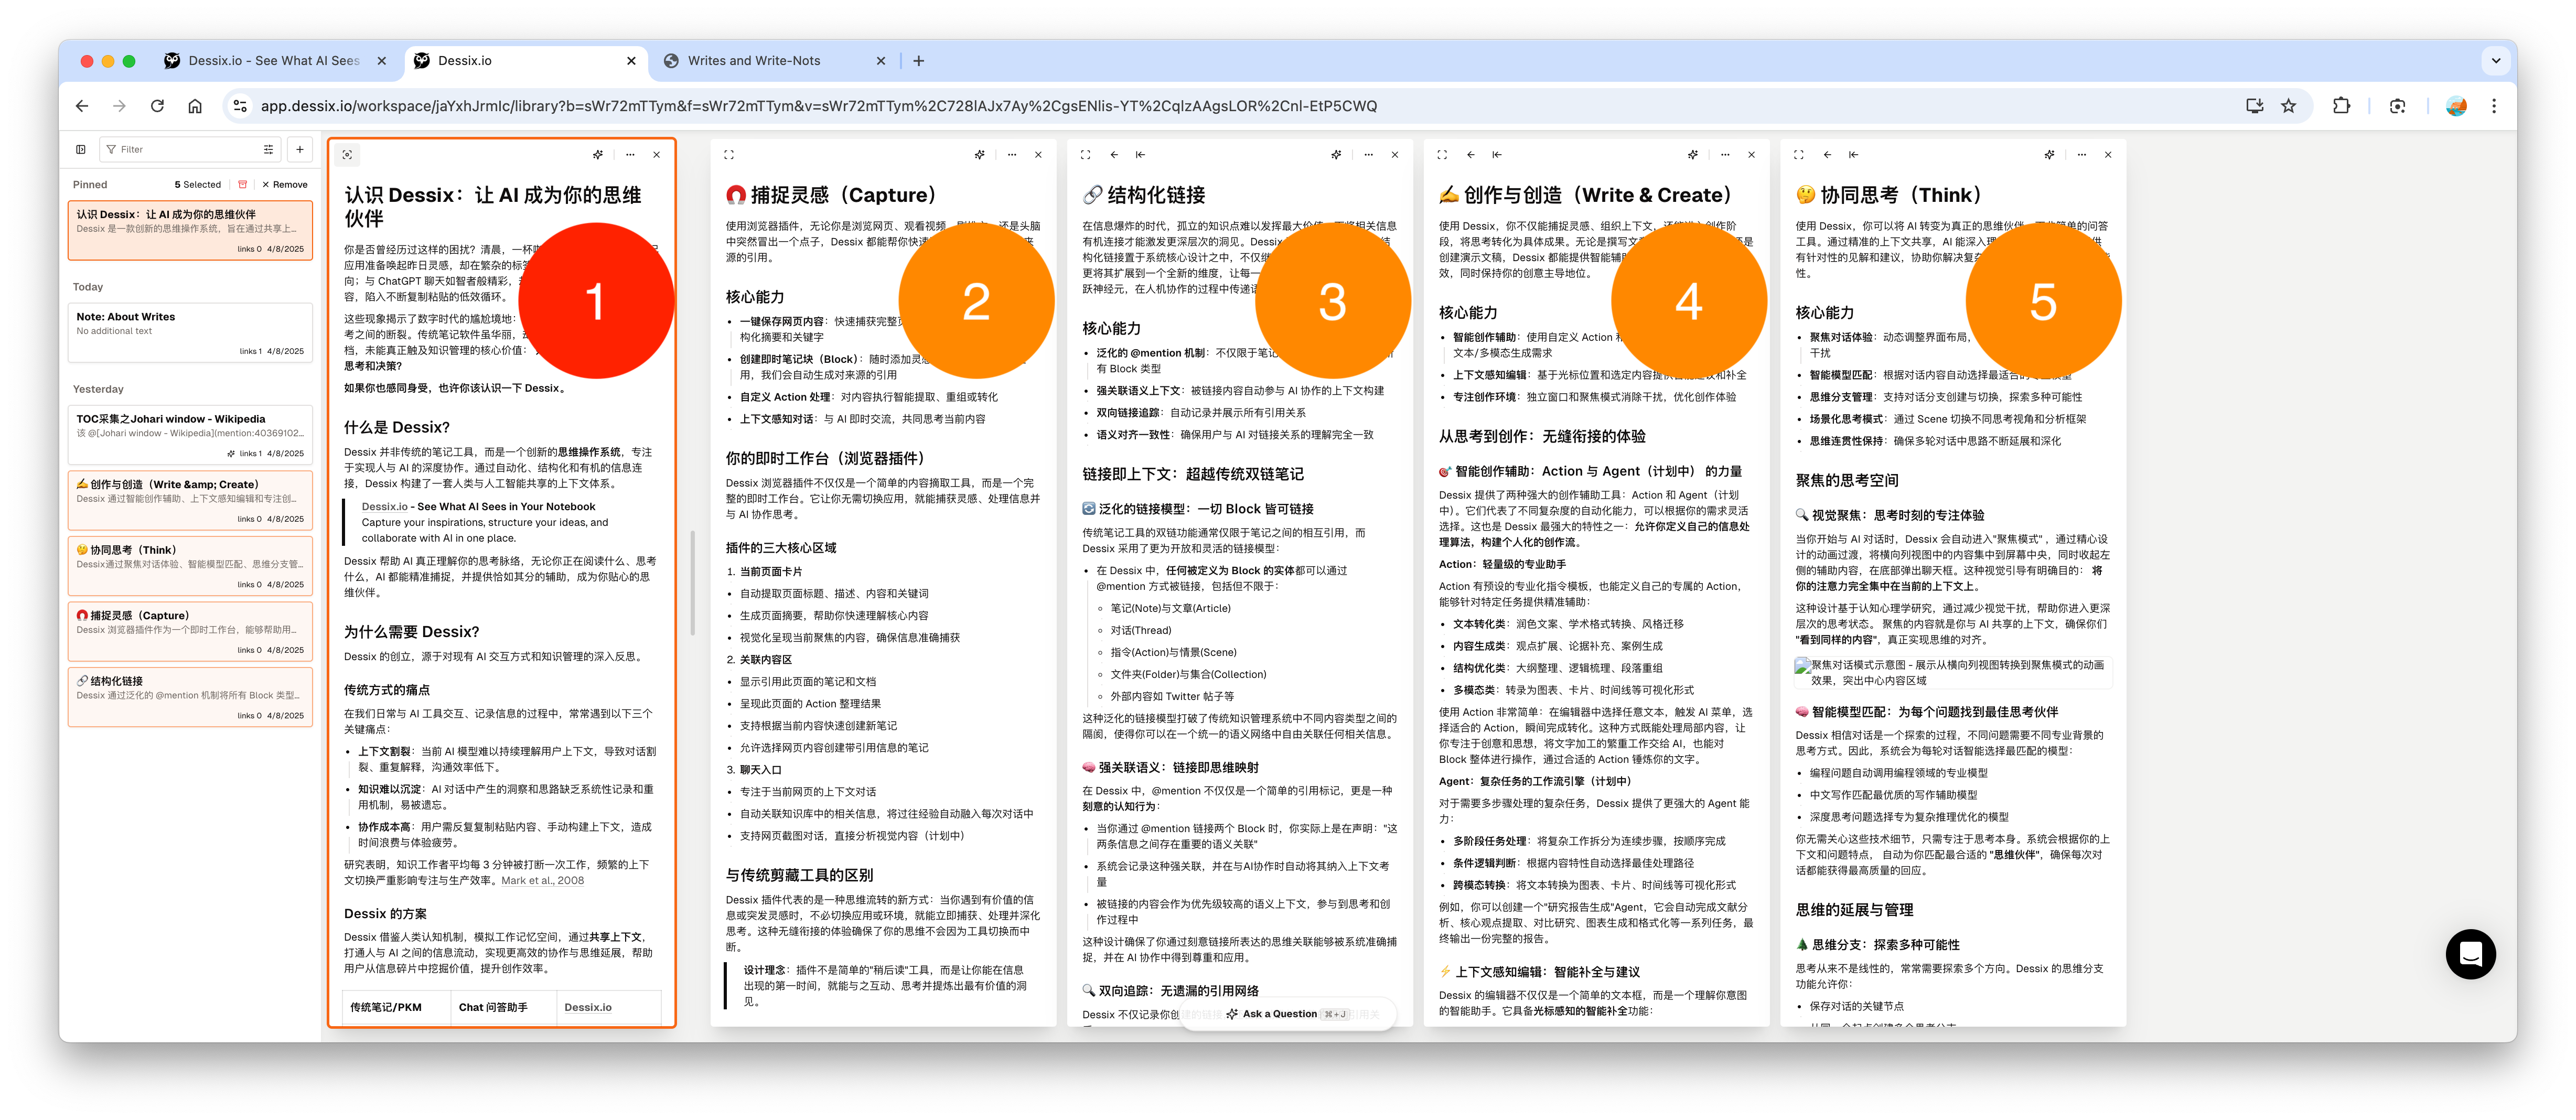
Task: Click AI sparkle icon in Capture panel
Action: (x=980, y=155)
